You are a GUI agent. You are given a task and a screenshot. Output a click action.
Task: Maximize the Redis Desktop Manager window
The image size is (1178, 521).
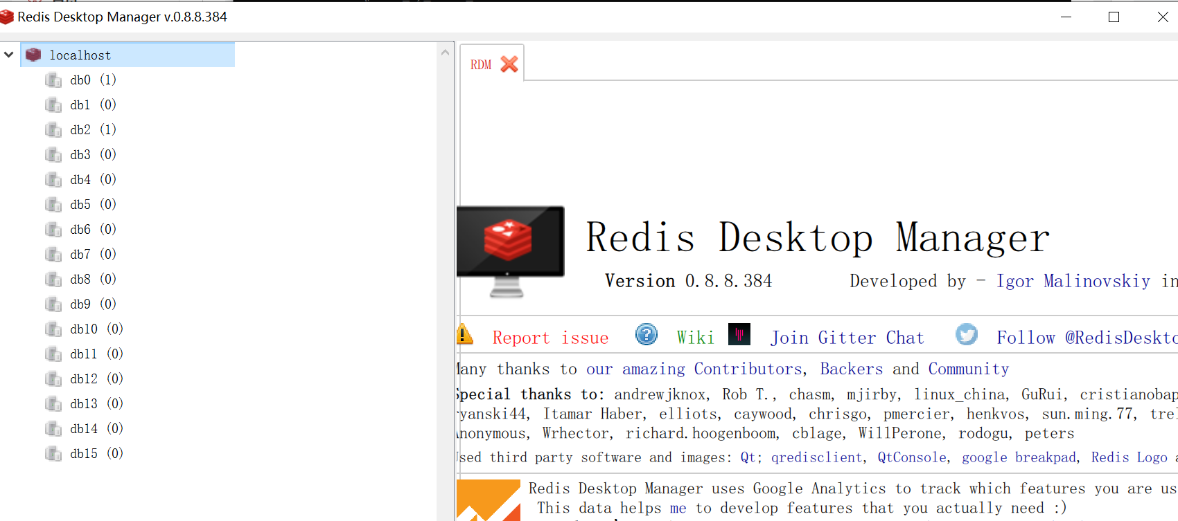pyautogui.click(x=1114, y=17)
